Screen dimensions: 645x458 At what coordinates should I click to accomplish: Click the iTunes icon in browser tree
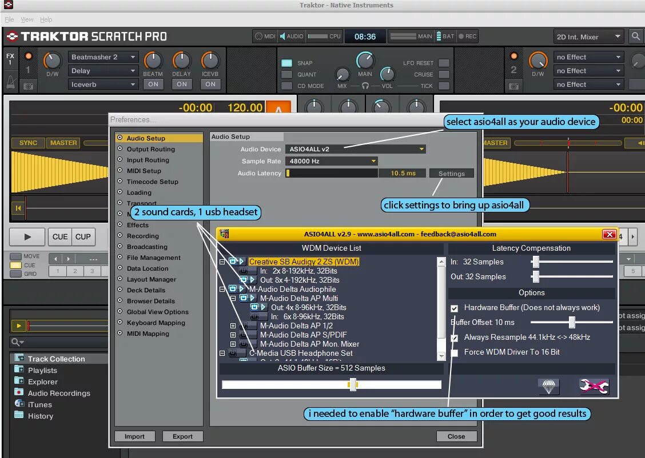pyautogui.click(x=19, y=404)
